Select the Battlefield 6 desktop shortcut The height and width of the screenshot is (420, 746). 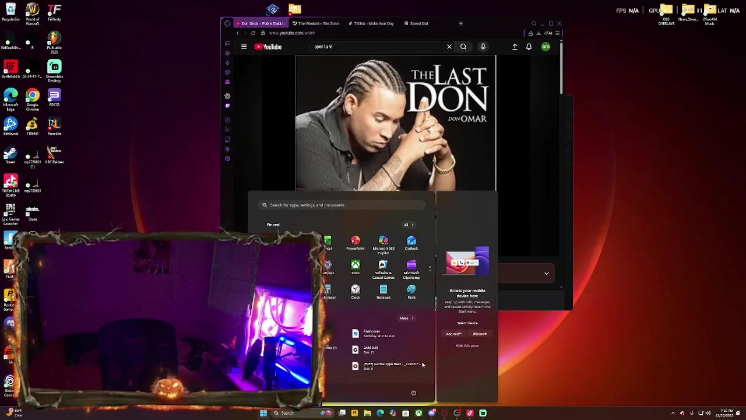[x=10, y=69]
